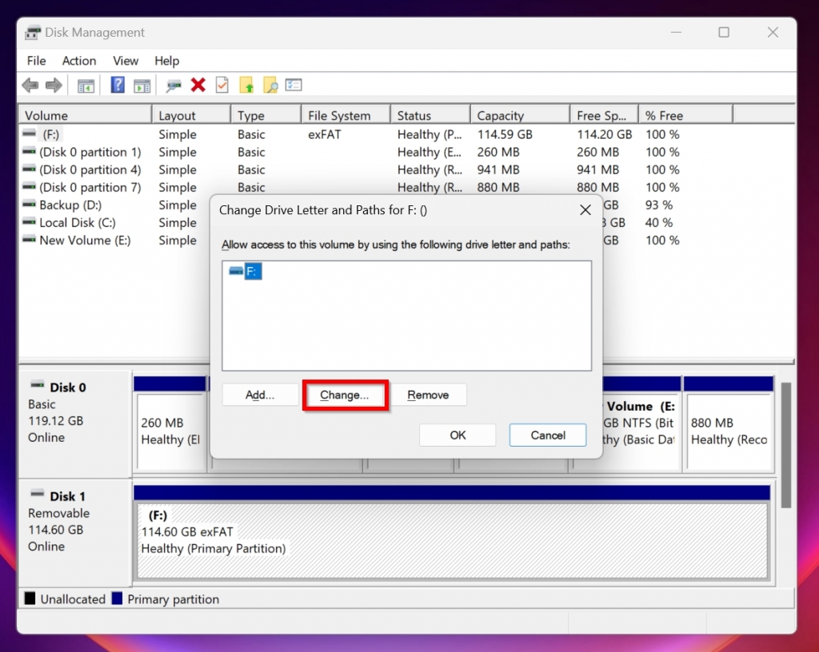Open the View menu
819x652 pixels.
(x=126, y=61)
